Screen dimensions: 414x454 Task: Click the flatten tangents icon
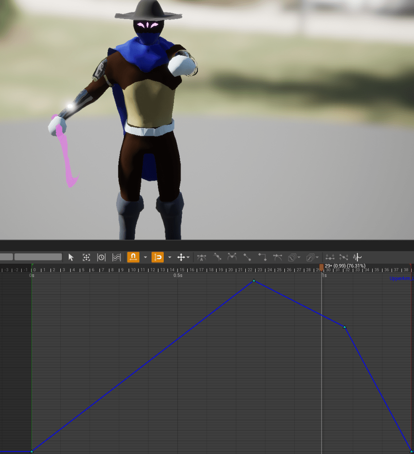(x=330, y=257)
